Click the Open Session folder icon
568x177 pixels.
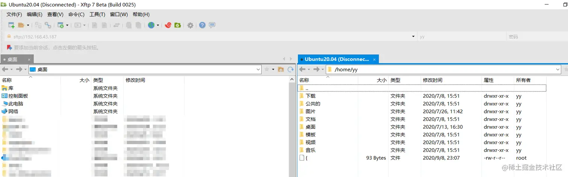[21, 25]
